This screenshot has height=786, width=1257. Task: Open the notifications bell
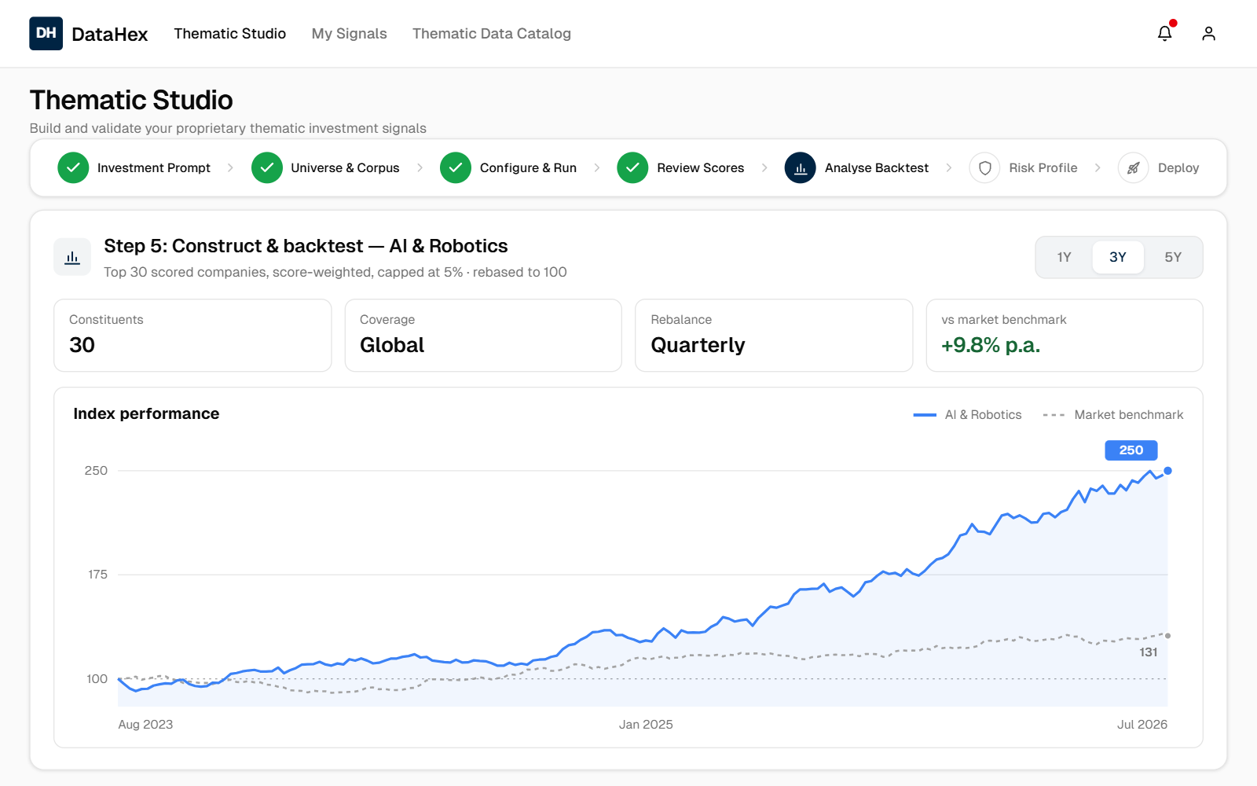1165,33
